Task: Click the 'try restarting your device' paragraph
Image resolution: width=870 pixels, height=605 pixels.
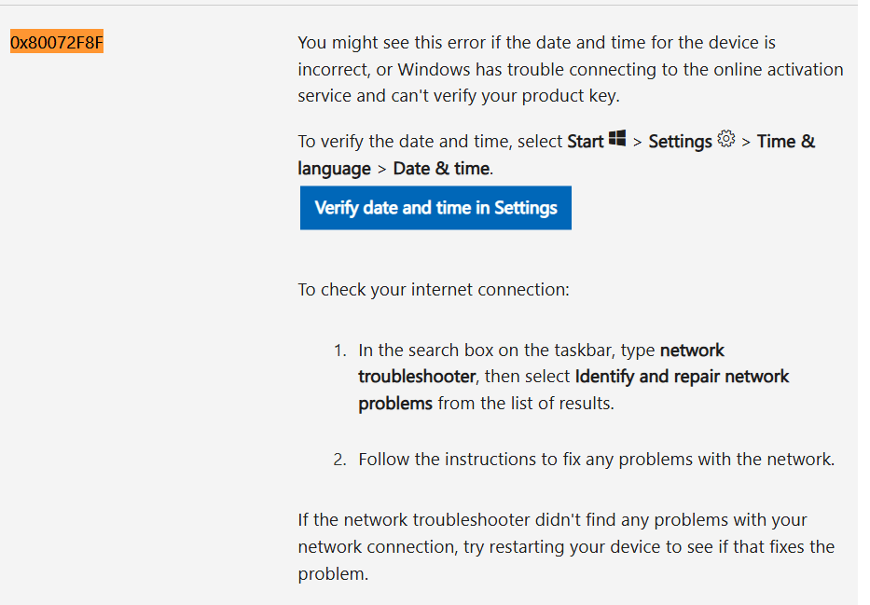Action: tap(566, 547)
